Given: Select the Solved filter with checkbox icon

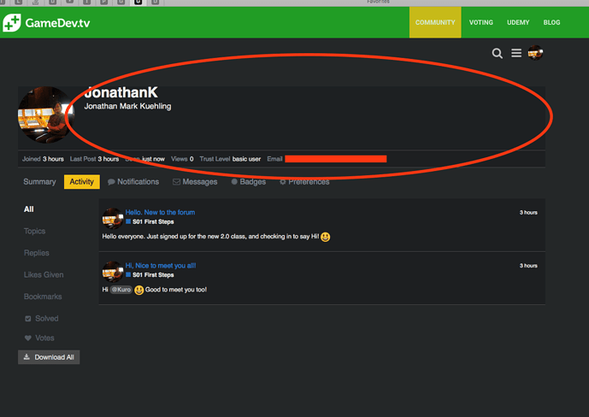Looking at the screenshot, I should (42, 318).
